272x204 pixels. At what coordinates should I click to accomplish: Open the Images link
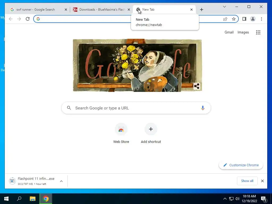click(243, 32)
